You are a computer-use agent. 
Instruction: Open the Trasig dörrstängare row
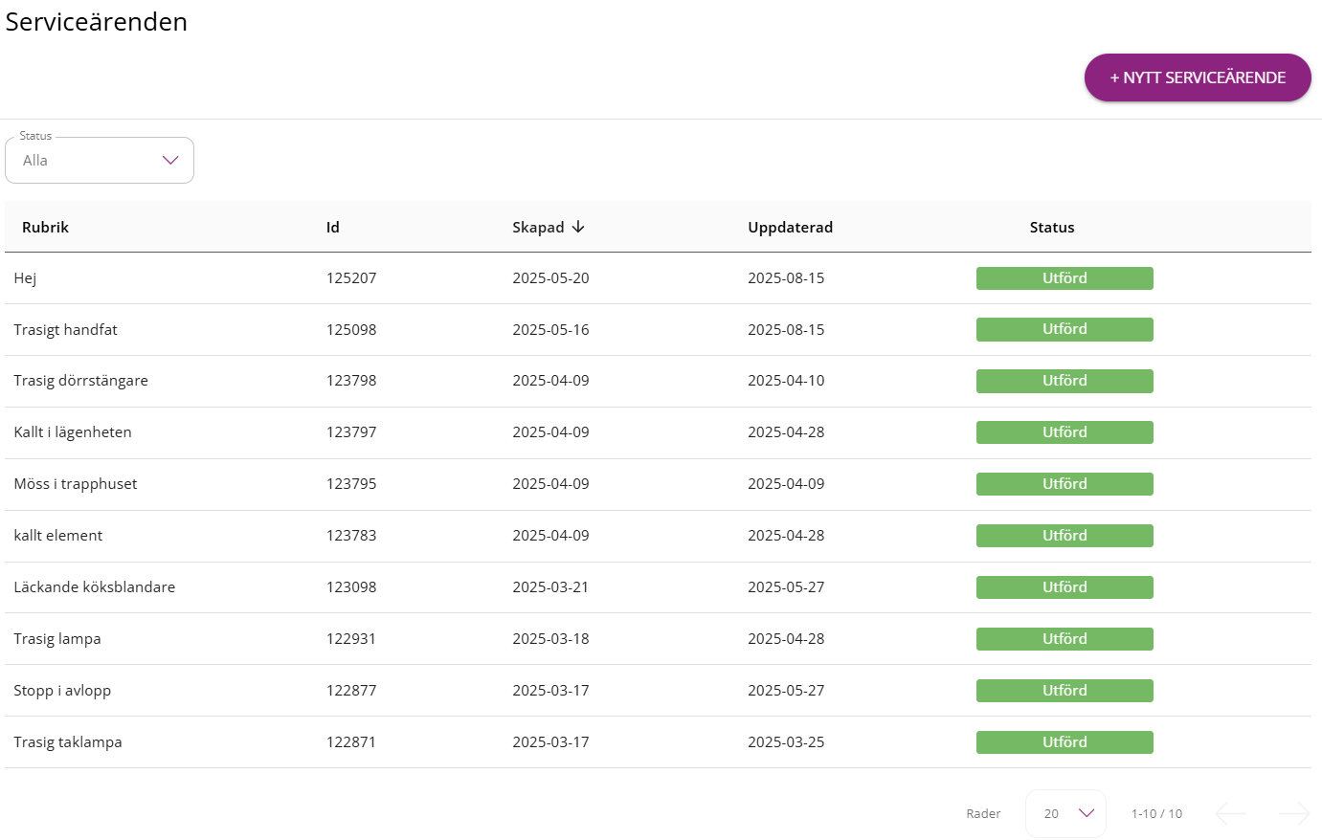point(658,381)
